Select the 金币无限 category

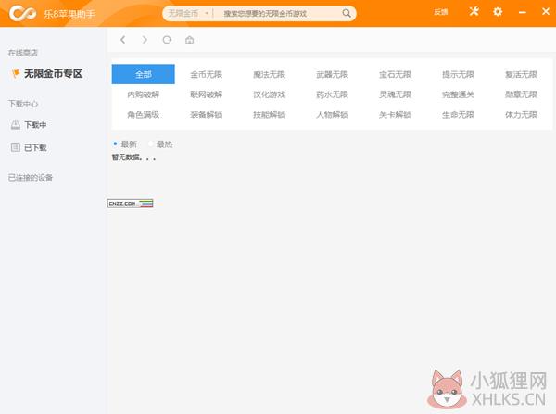(207, 74)
